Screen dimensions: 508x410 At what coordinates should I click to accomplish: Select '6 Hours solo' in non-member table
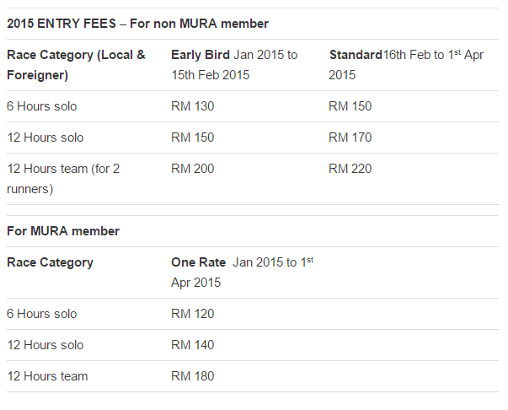[x=42, y=106]
